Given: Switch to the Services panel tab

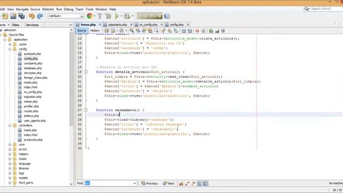Looking at the screenshot, I should coord(32,25).
